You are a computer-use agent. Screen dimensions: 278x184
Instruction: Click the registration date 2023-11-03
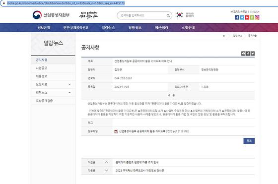[x=122, y=87]
